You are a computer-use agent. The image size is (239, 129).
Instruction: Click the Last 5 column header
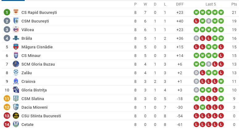211,4
